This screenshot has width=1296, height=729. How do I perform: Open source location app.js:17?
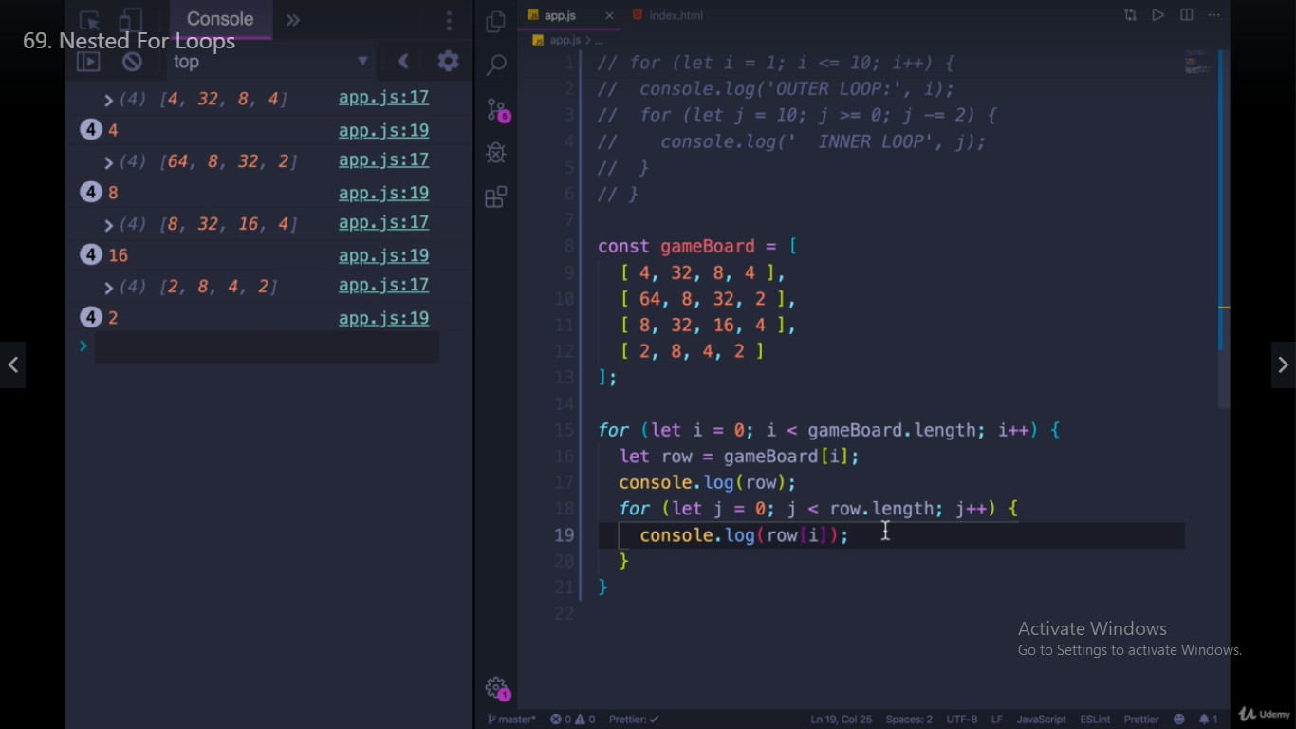(x=383, y=98)
